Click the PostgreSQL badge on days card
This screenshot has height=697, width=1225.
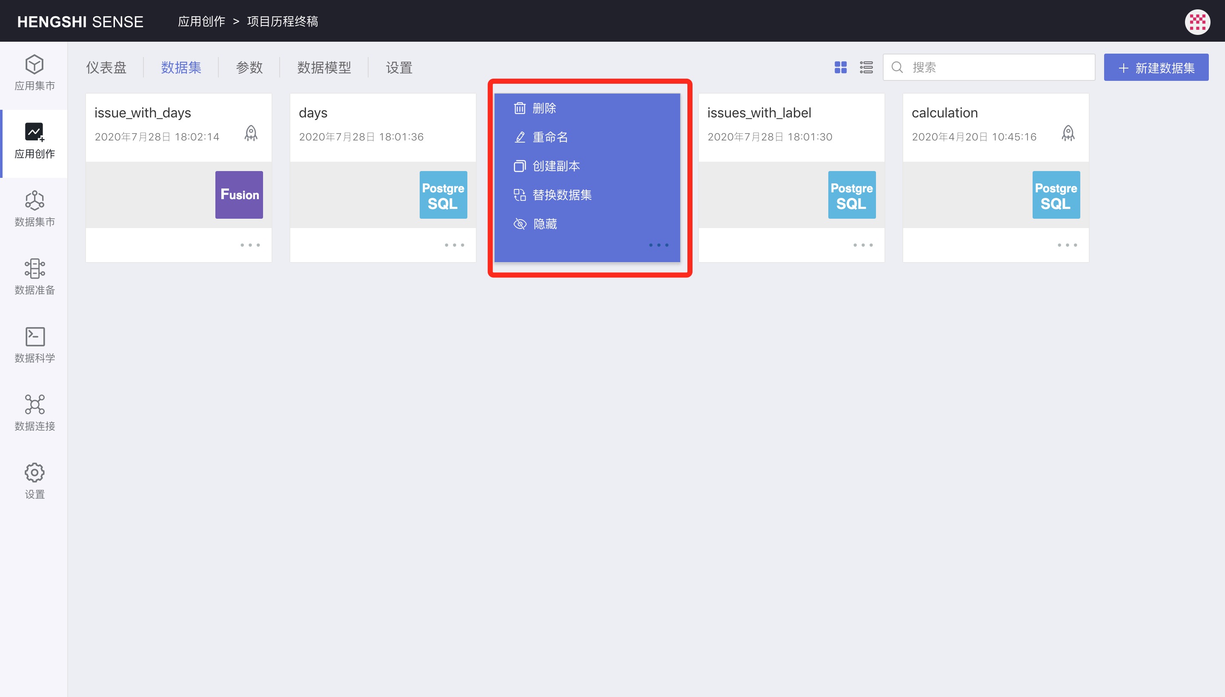(x=443, y=195)
